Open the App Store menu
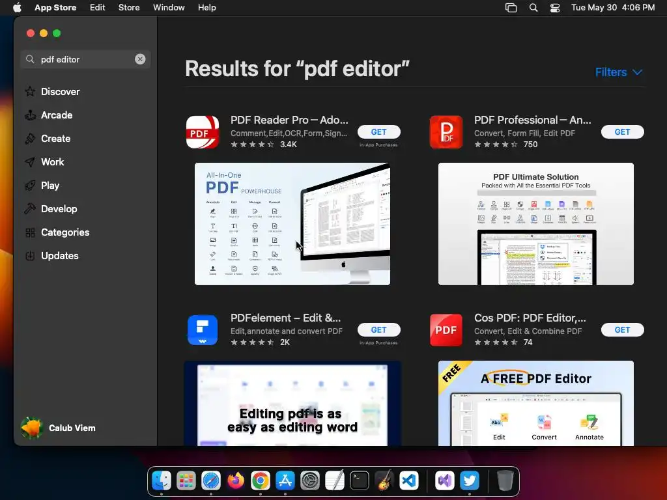Viewport: 667px width, 500px height. (55, 8)
